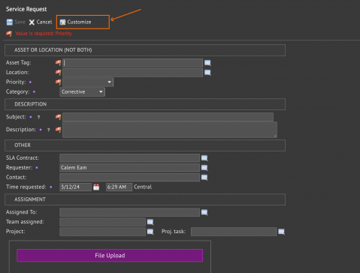Screen dimensions: 360x273
Task: Click the Cancel button
Action: click(41, 22)
